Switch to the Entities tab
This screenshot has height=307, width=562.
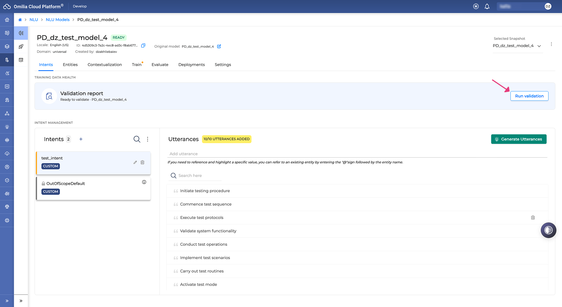click(x=70, y=65)
